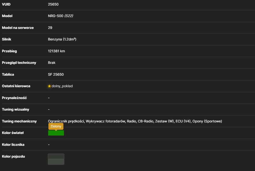Click the Tablica row label
Screen dimensions: 255x171
click(x=8, y=75)
